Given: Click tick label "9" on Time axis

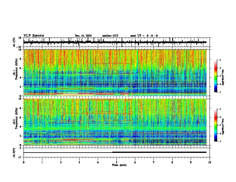Looking at the screenshot, I should tap(191, 162).
